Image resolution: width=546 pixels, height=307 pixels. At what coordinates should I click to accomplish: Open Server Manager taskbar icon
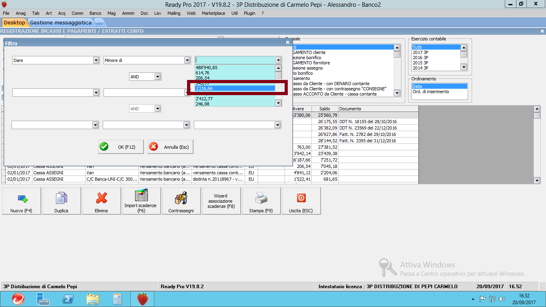[43, 299]
